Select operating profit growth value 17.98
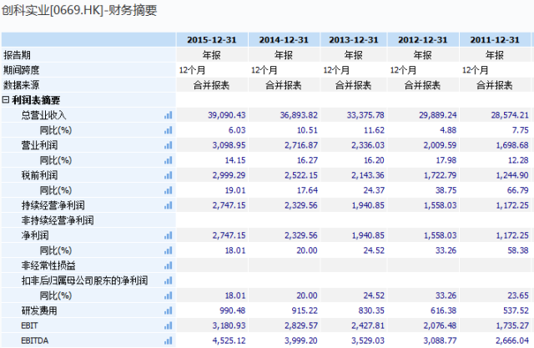Screen dimensions: 534x348 tap(446, 160)
